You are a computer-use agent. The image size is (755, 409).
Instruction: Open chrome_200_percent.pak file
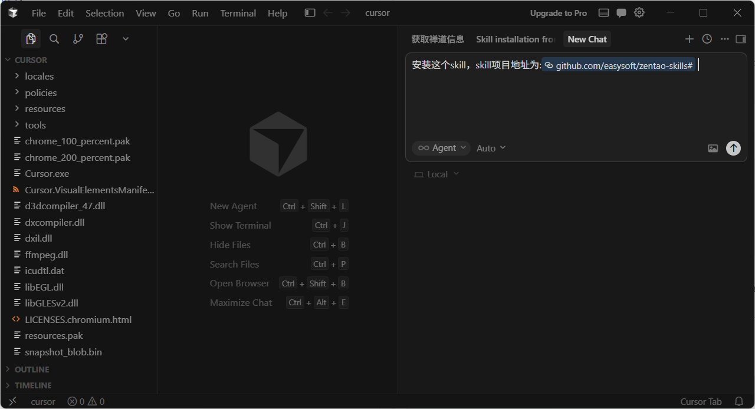[x=79, y=157]
